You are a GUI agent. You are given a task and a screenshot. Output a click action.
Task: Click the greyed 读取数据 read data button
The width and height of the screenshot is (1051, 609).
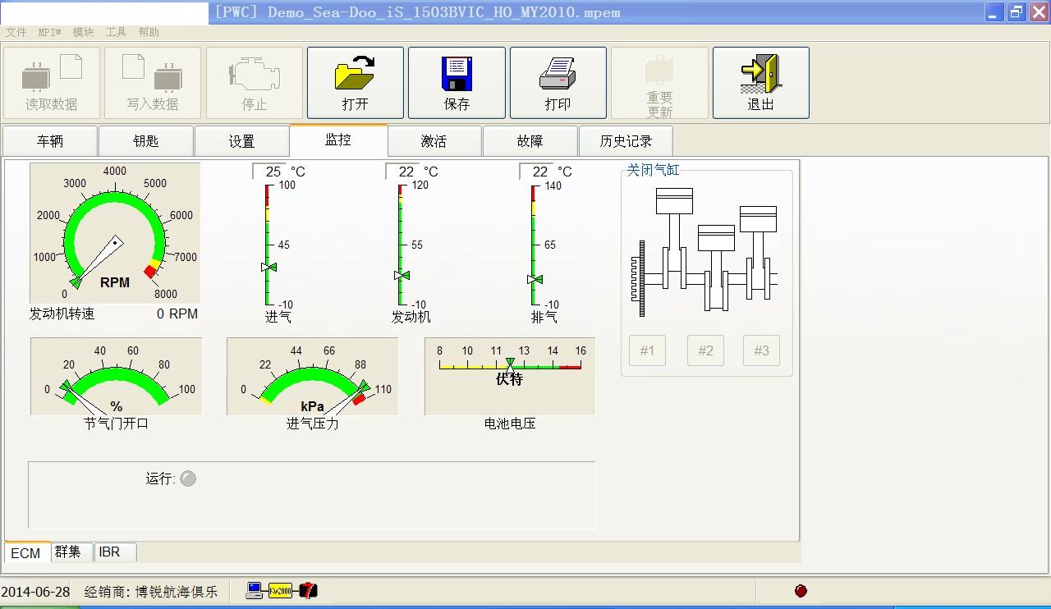52,83
